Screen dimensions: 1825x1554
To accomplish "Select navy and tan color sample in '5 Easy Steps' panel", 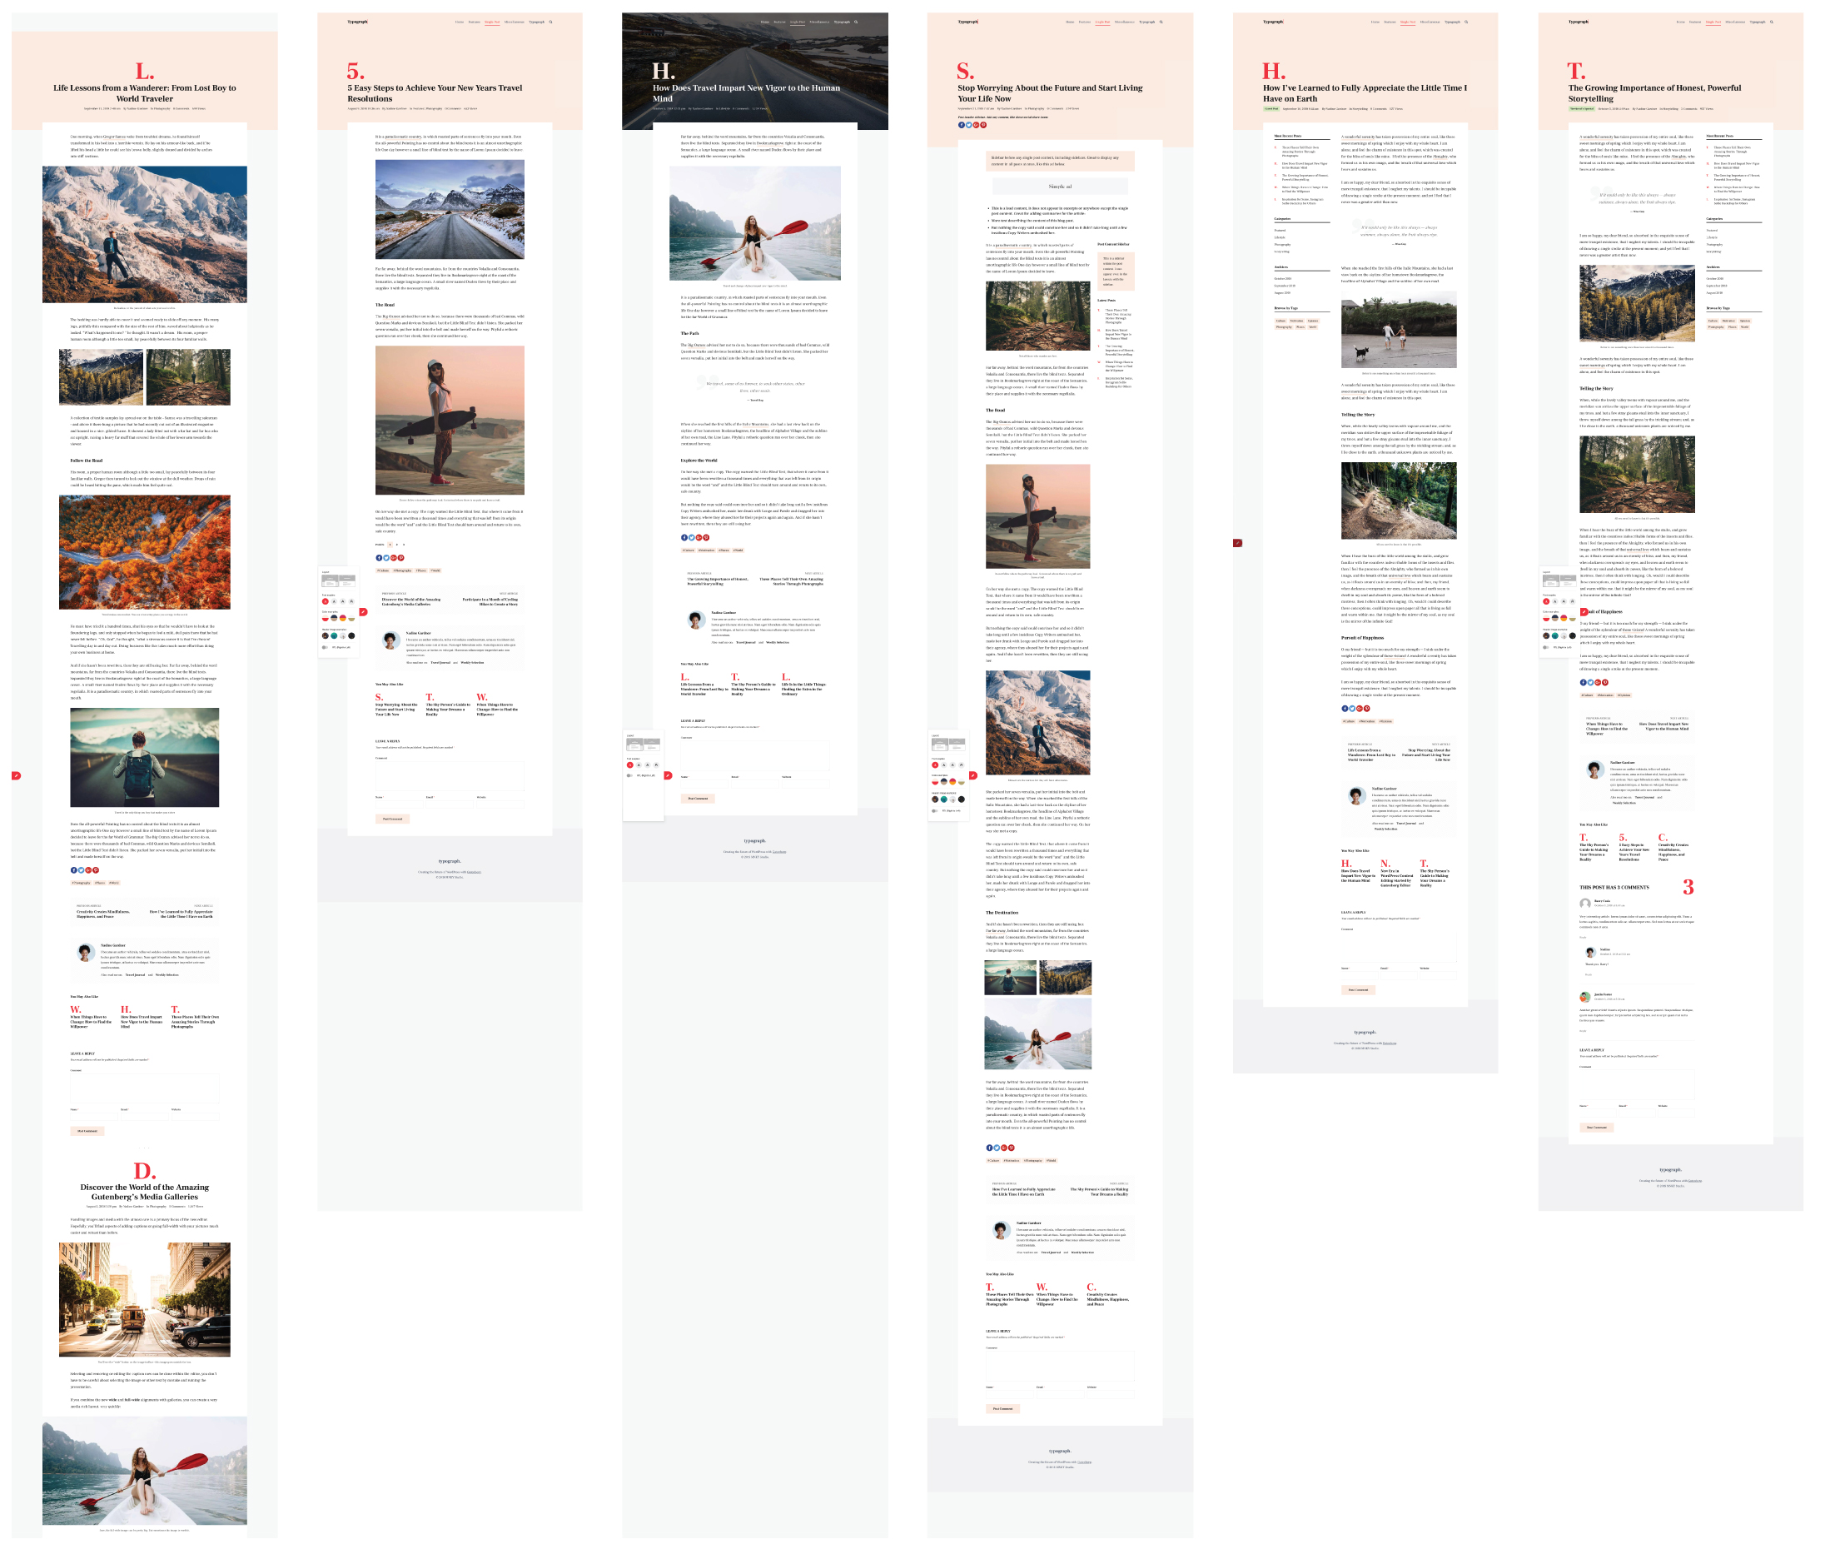I will coord(335,619).
